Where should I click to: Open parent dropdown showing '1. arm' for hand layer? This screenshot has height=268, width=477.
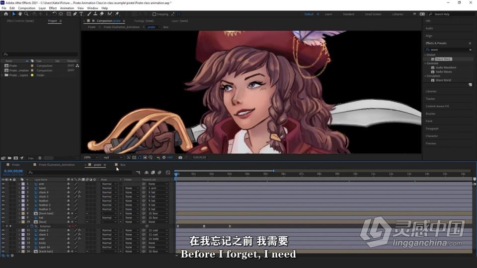158,188
